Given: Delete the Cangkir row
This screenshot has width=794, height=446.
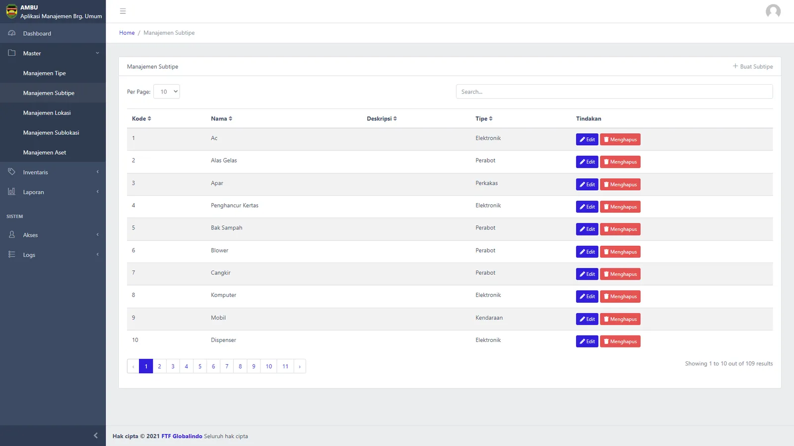Looking at the screenshot, I should click(620, 274).
